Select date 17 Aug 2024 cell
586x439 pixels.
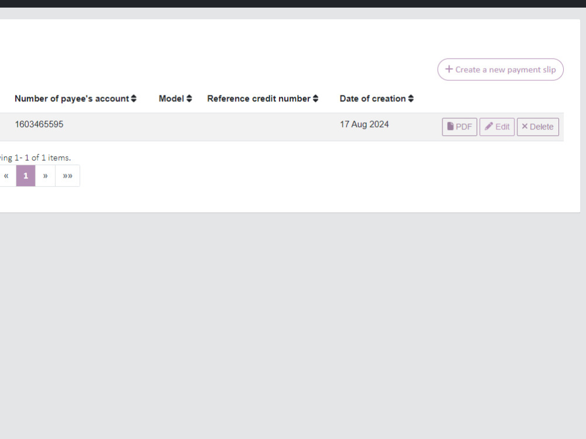click(364, 124)
